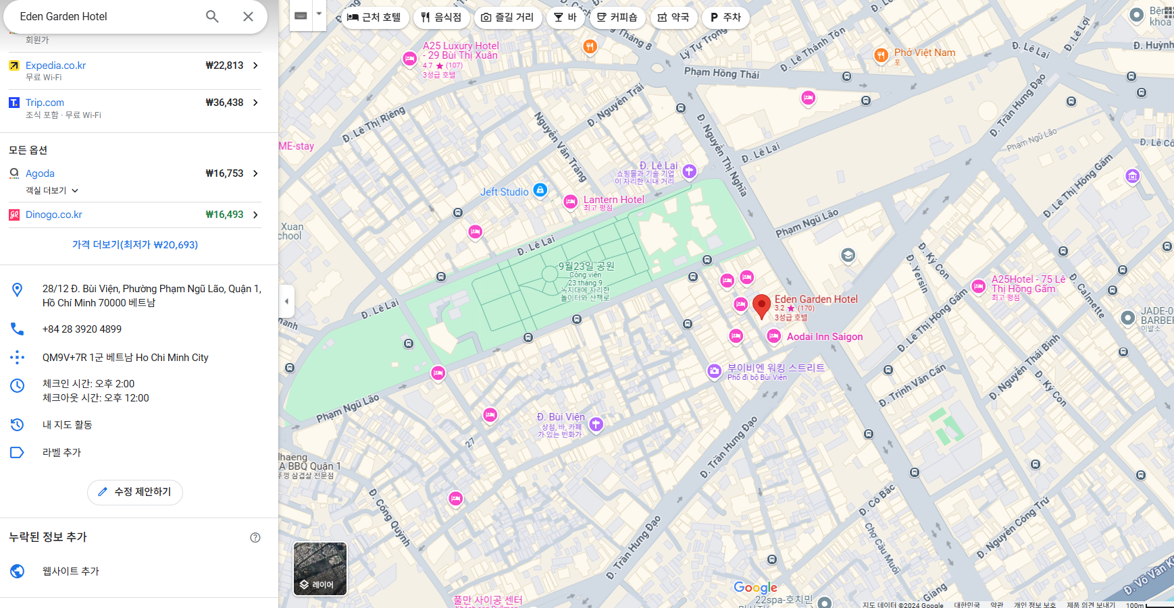Screen dimensions: 1174x608
Task: Open the Trip.com price link
Action: point(45,103)
